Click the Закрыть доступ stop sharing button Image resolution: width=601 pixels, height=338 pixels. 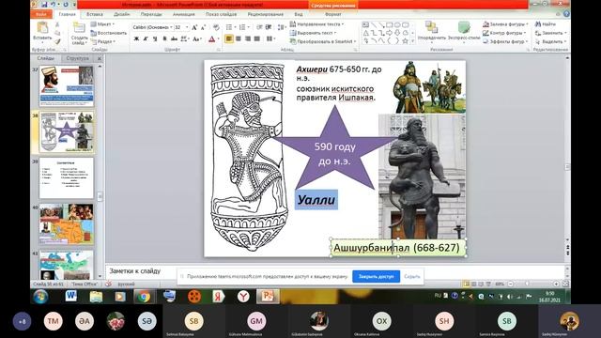click(376, 276)
